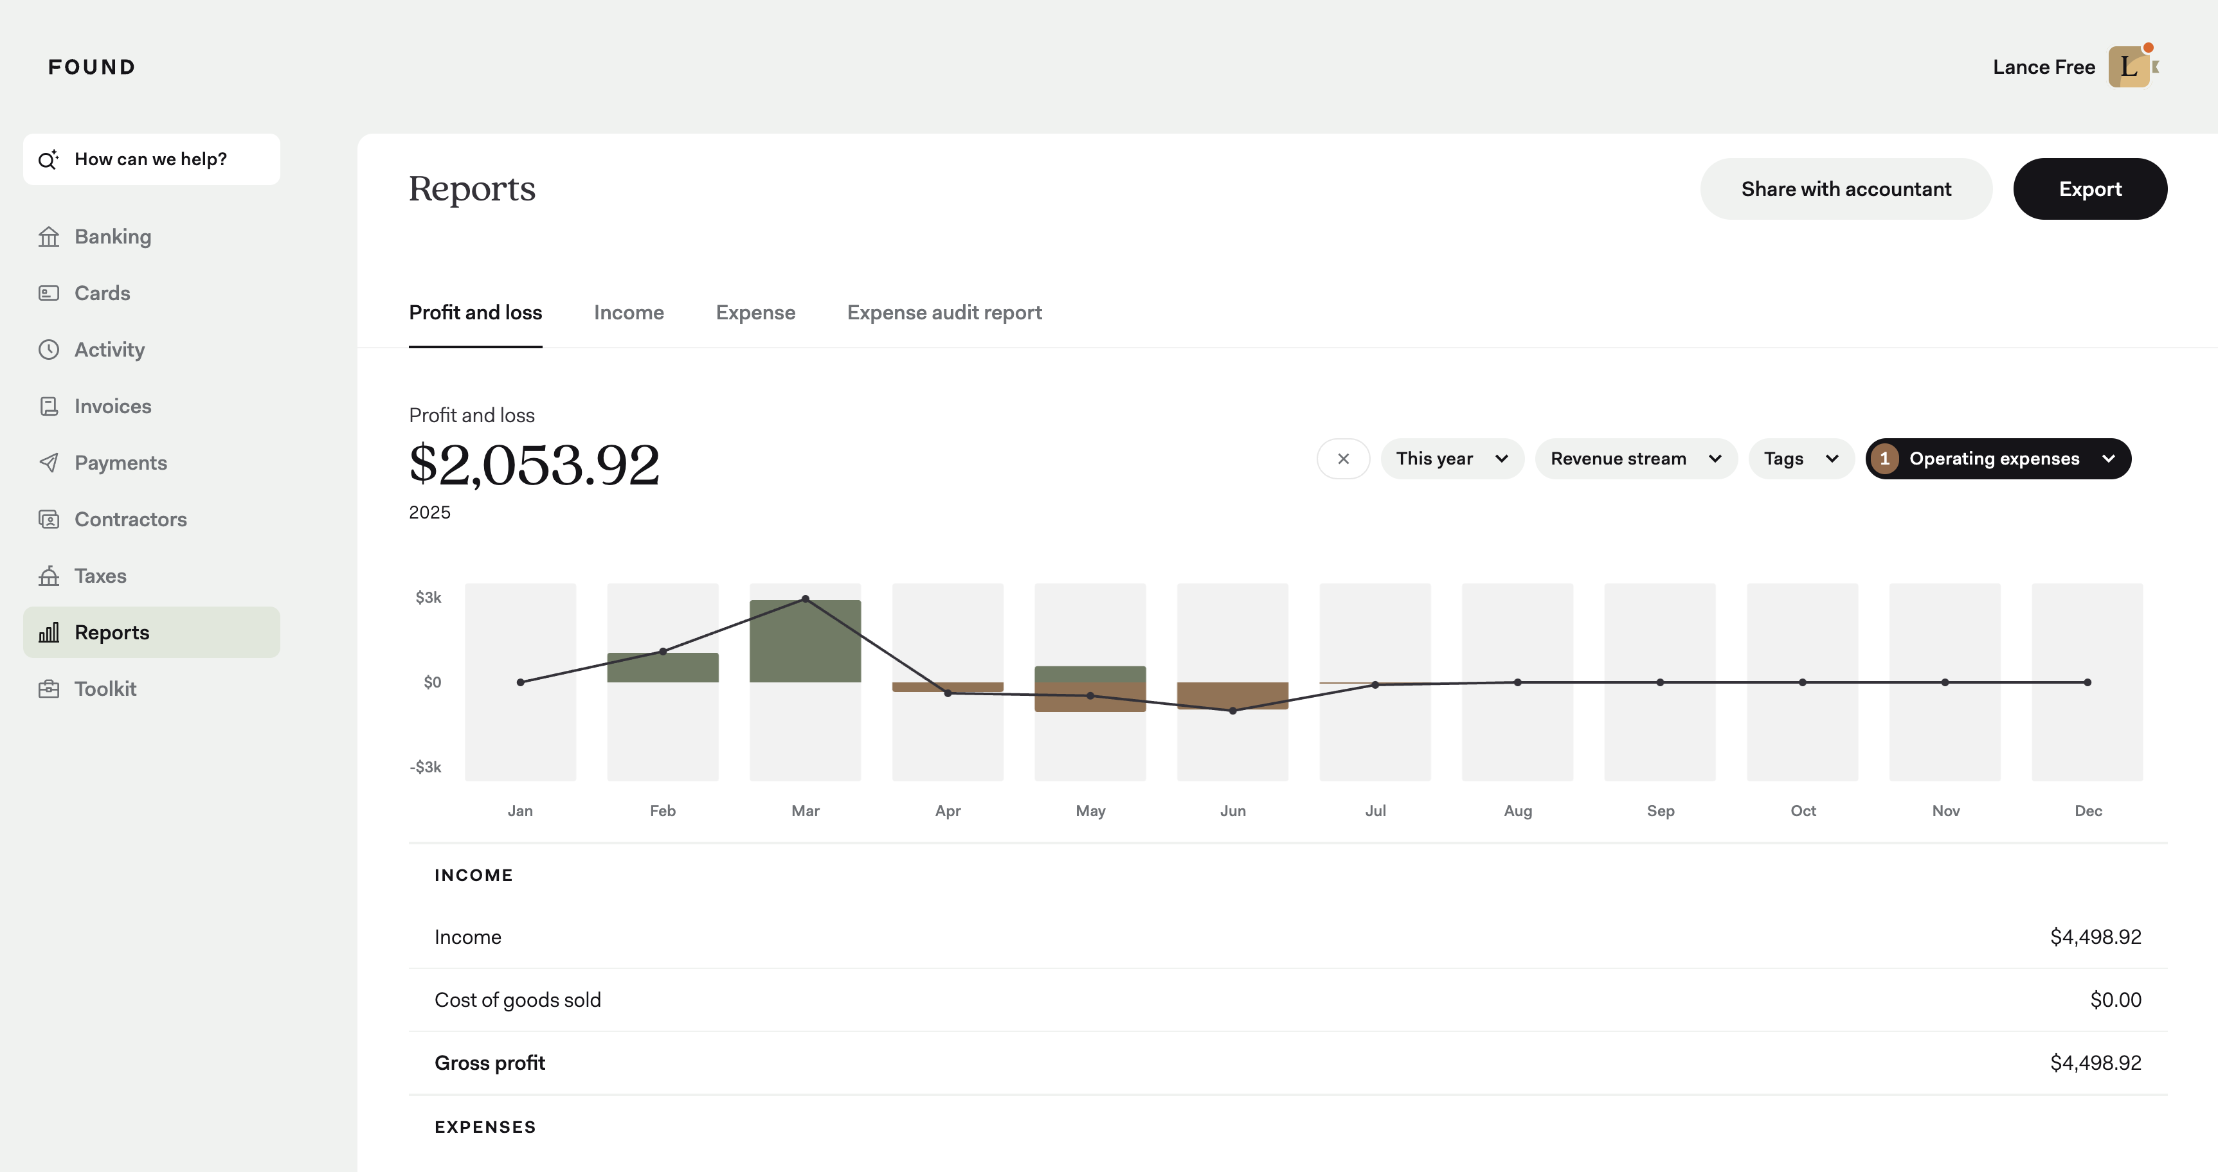Go to Banking in the sidebar
The width and height of the screenshot is (2218, 1172).
point(152,236)
